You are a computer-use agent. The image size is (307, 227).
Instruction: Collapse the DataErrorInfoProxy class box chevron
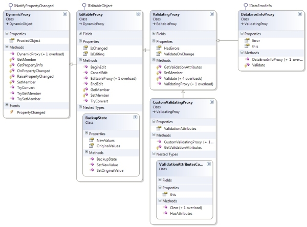point(300,14)
